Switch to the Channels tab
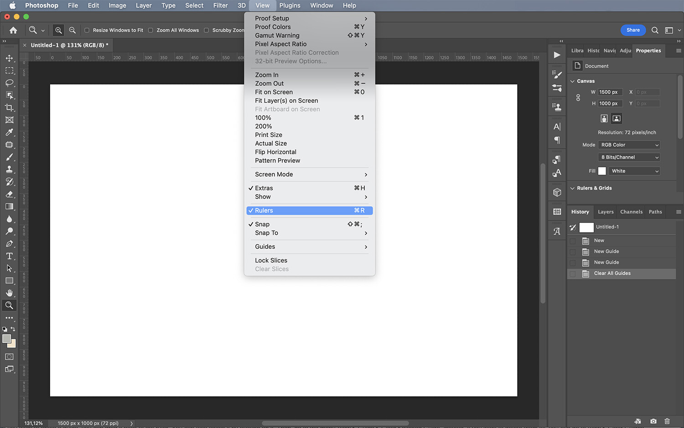 pyautogui.click(x=631, y=212)
